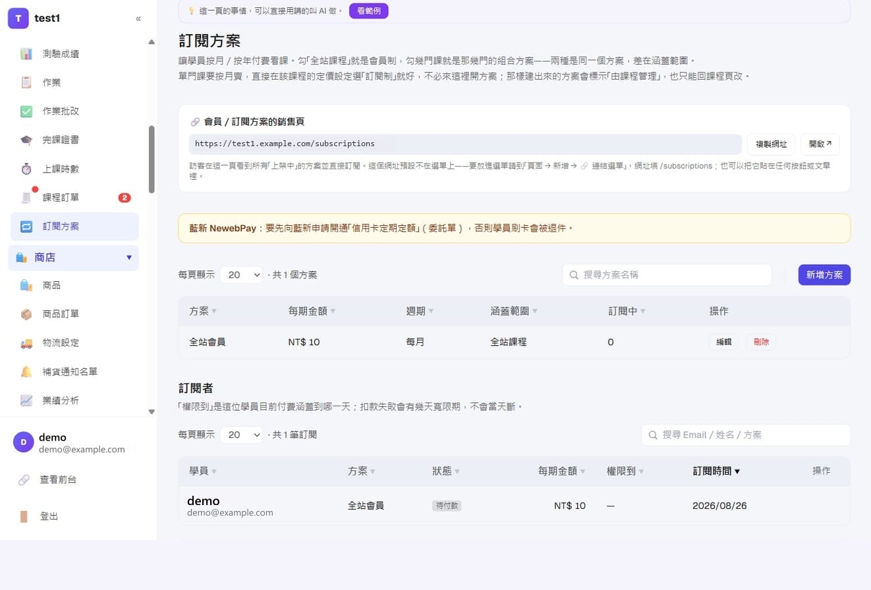The width and height of the screenshot is (871, 590).
Task: Click the test1 workspace logo
Action: 18,18
